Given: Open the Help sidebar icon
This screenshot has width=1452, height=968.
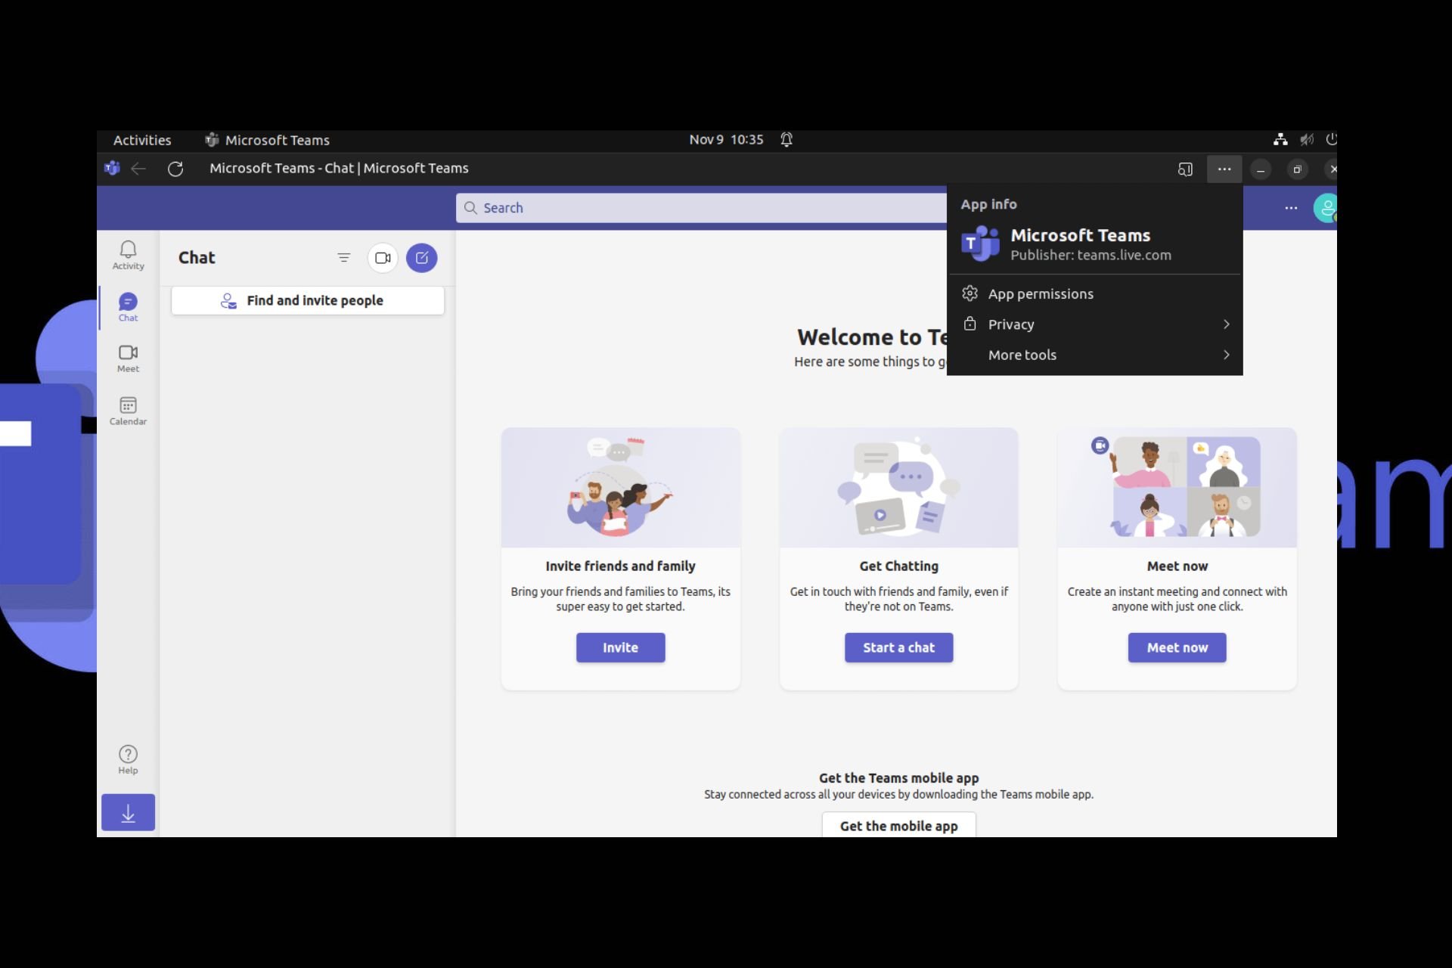Looking at the screenshot, I should pos(128,759).
